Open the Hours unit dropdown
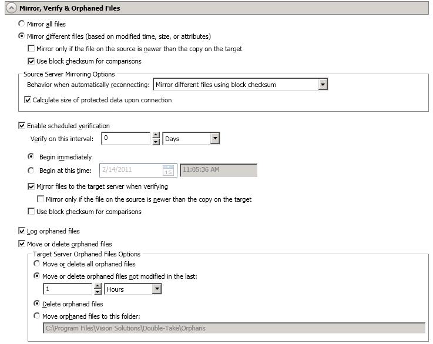 point(156,289)
